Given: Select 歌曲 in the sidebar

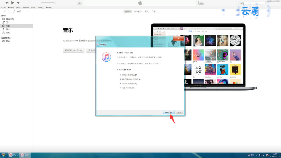Looking at the screenshot, I should 16,29.
